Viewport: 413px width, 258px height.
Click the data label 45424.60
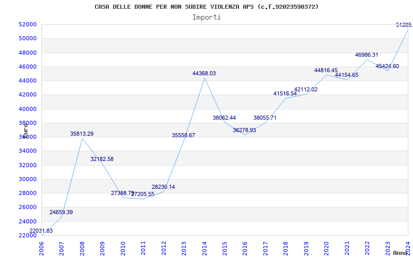coord(387,66)
